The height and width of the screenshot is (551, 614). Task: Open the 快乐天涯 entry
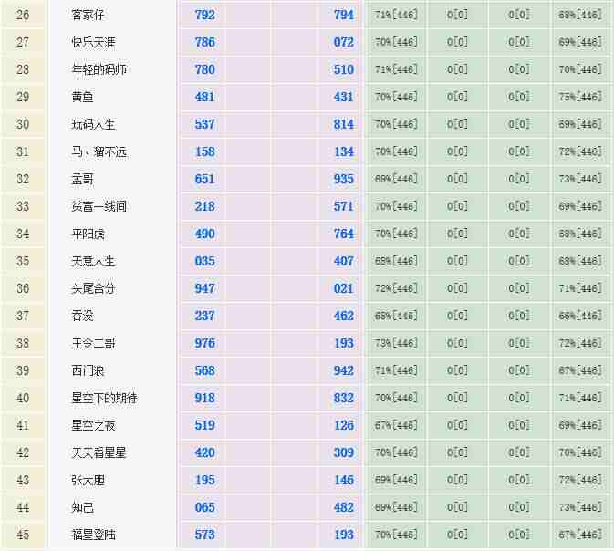point(93,43)
